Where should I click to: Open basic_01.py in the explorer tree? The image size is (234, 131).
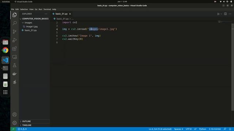click(31, 30)
